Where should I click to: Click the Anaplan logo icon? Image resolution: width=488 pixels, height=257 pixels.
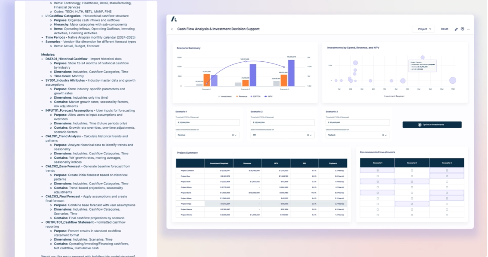[174, 19]
